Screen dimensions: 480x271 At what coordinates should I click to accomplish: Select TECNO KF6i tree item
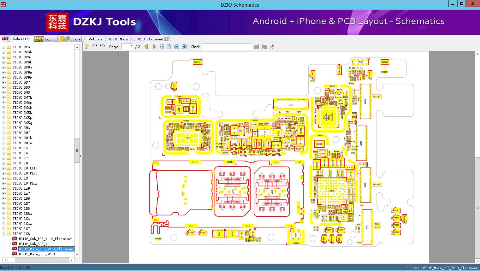22,57
